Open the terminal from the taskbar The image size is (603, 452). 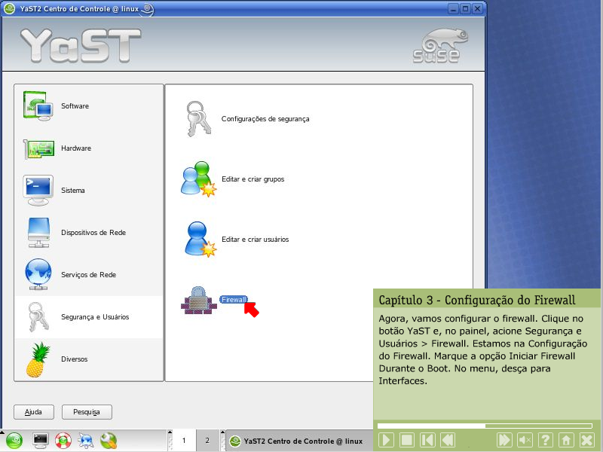coord(41,441)
